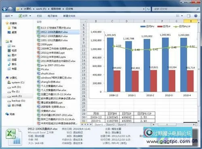Open drive backup (G:)

point(17,101)
